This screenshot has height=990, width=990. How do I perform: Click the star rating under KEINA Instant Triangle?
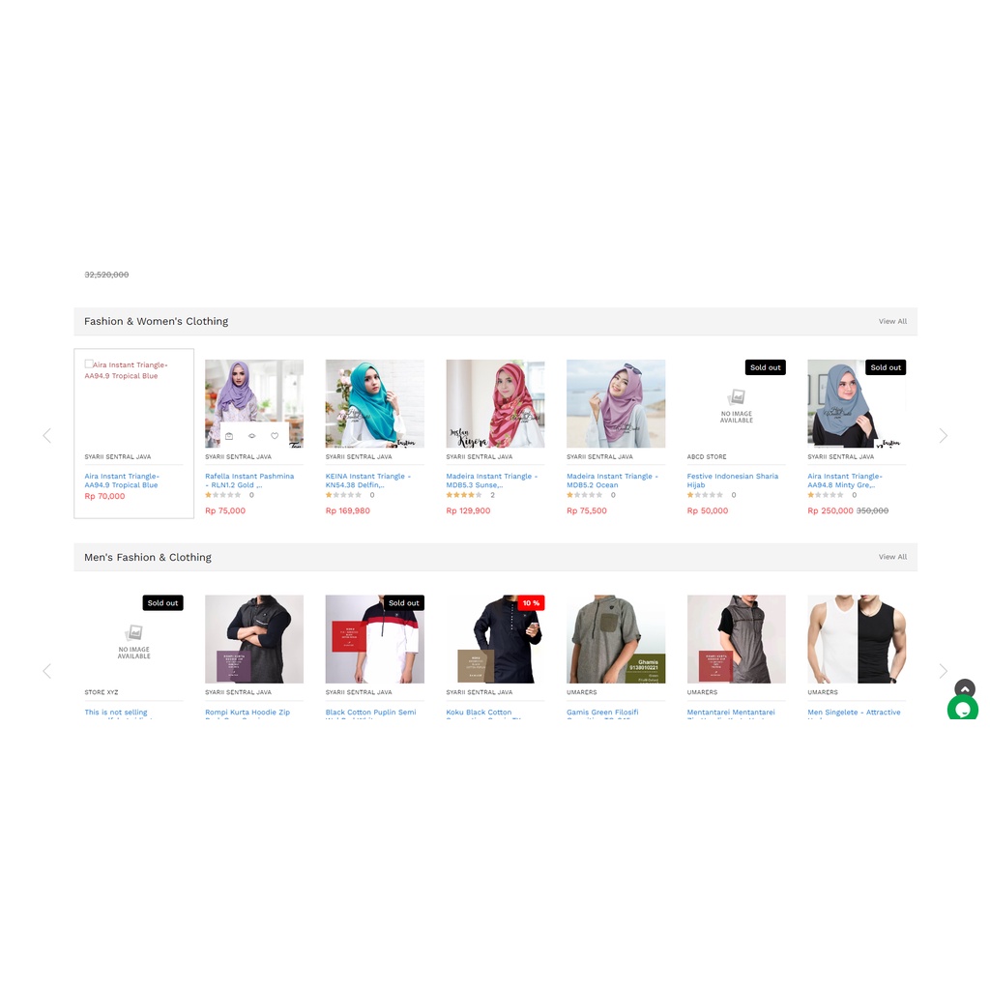point(343,495)
